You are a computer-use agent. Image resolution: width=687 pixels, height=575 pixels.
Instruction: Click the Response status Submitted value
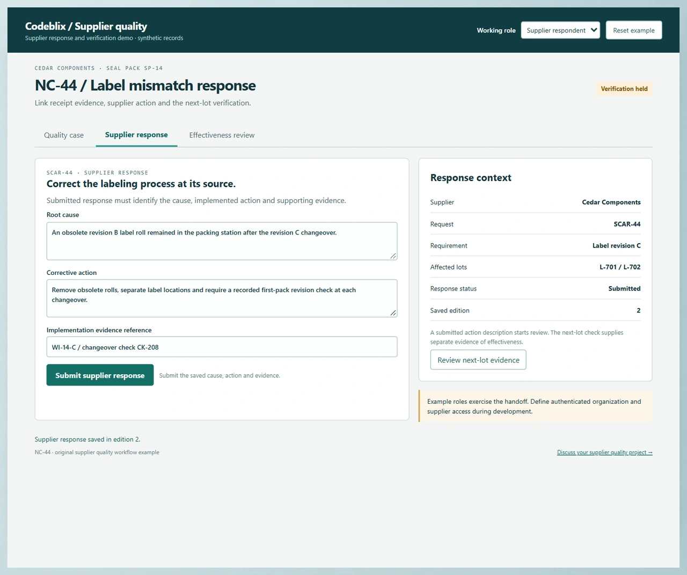(624, 289)
